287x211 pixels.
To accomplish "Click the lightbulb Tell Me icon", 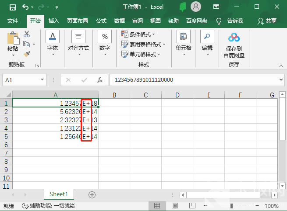I will 218,21.
